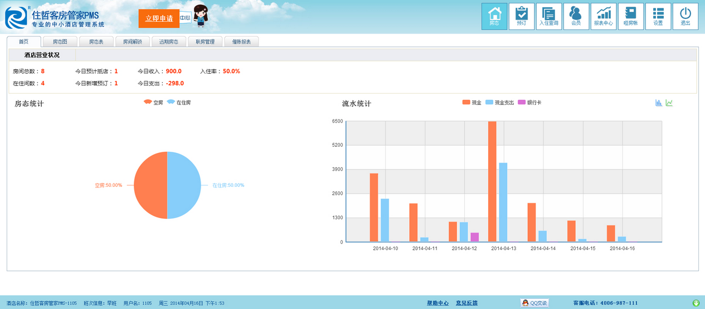Image resolution: width=705 pixels, height=309 pixels.
Task: Open the 报表中心 report center icon
Action: (x=604, y=16)
